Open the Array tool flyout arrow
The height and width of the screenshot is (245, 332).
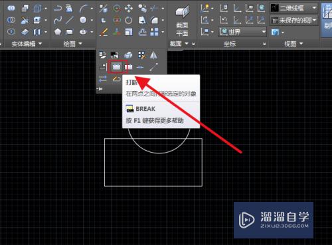(x=163, y=32)
